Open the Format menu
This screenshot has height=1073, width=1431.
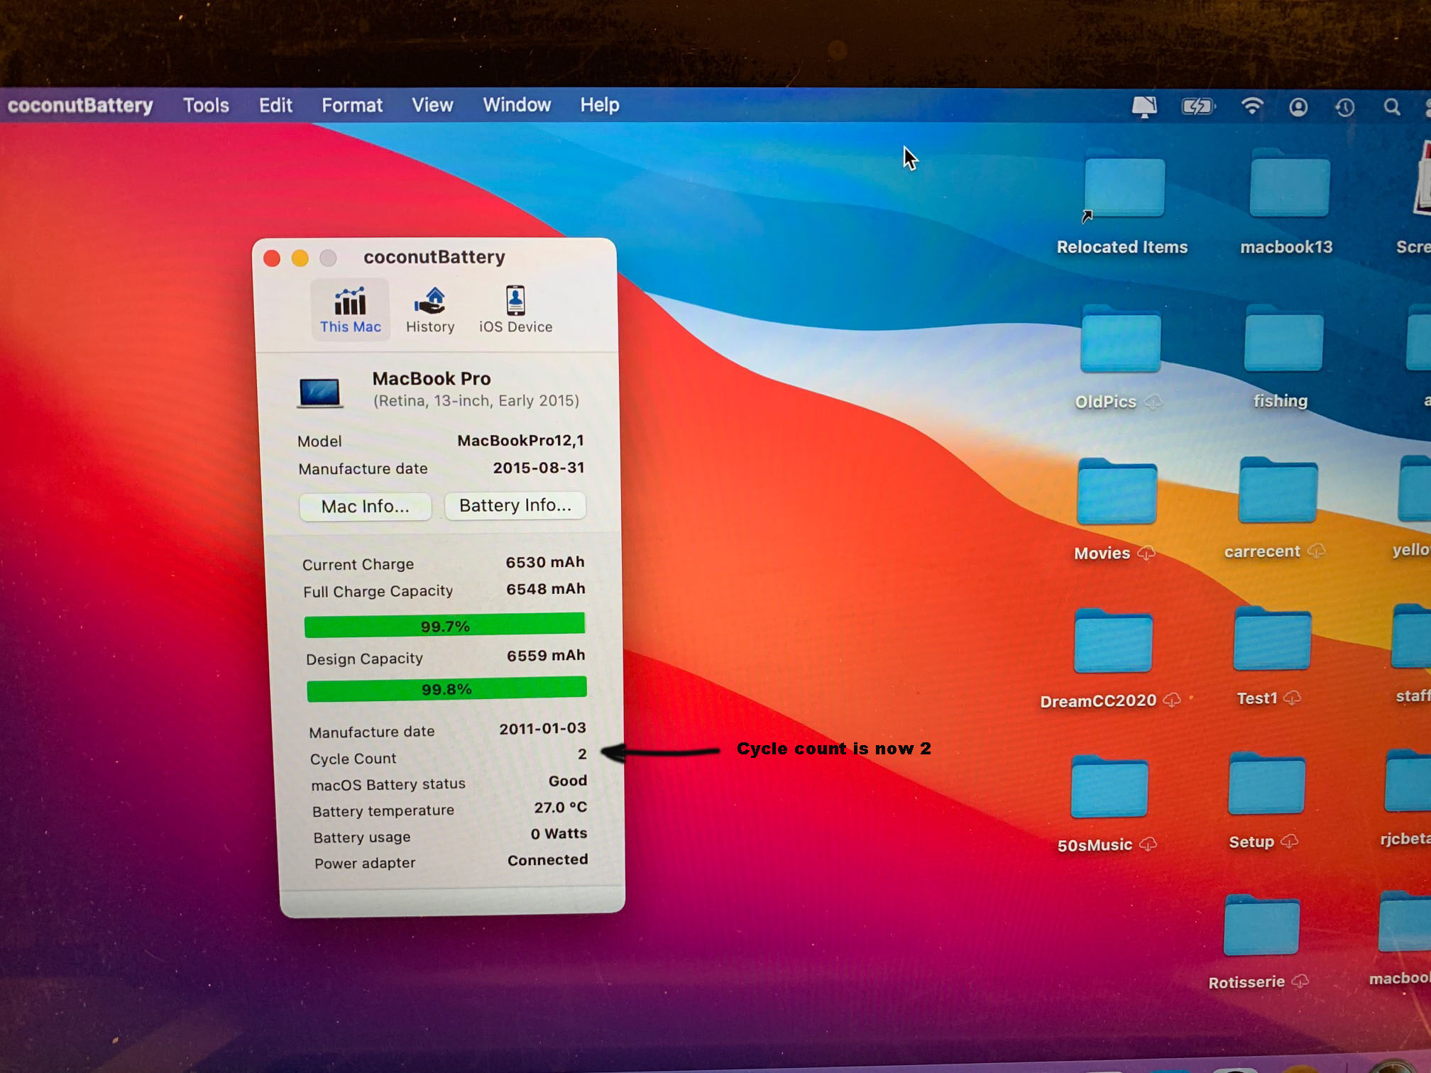pos(352,106)
